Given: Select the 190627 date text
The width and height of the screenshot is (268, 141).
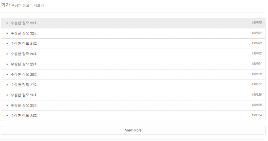Looking at the screenshot, I should (x=256, y=84).
